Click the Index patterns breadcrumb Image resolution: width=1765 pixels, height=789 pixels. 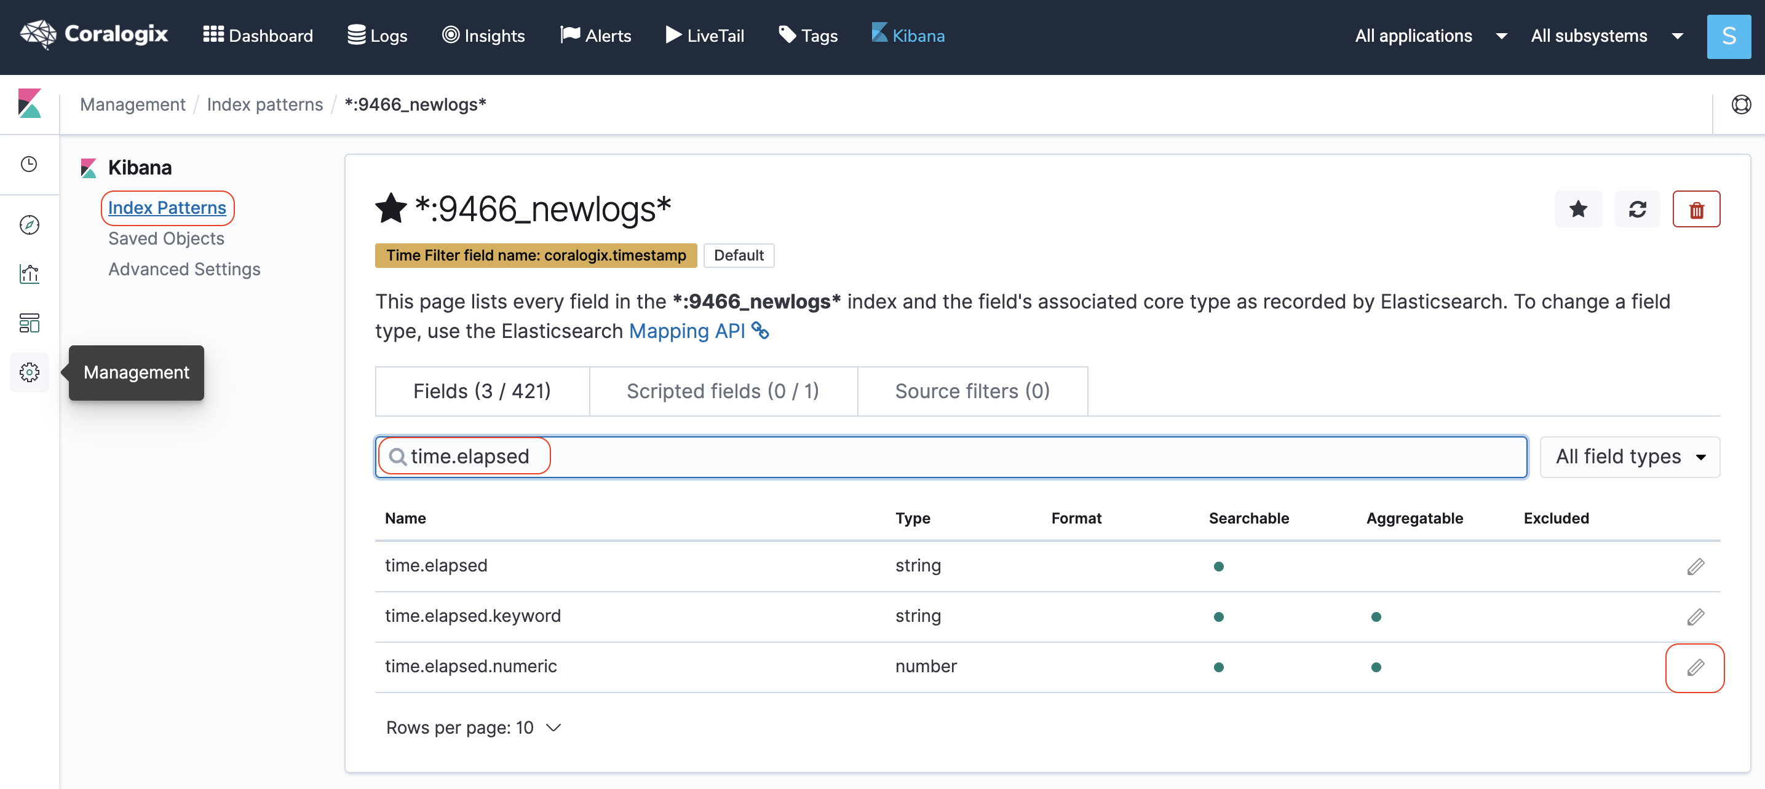(x=265, y=104)
